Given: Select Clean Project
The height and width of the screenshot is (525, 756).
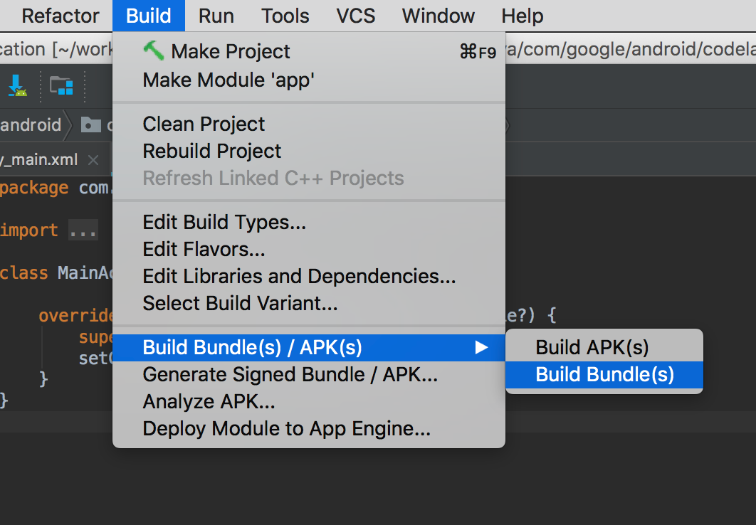Looking at the screenshot, I should (204, 124).
